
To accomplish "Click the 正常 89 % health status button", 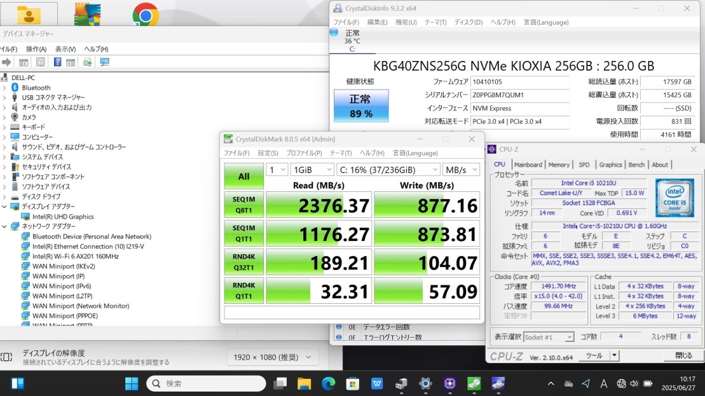I will (x=361, y=106).
